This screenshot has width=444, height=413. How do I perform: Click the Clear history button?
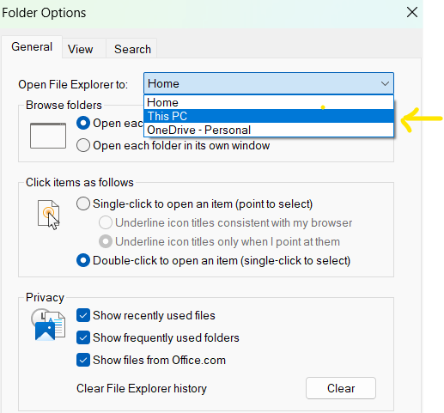pos(341,388)
